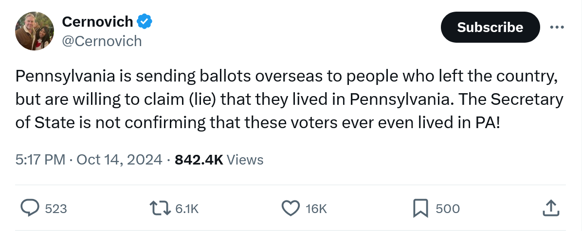Reply to the Cernovich tweet
Viewport: 582px width, 231px height.
[30, 208]
